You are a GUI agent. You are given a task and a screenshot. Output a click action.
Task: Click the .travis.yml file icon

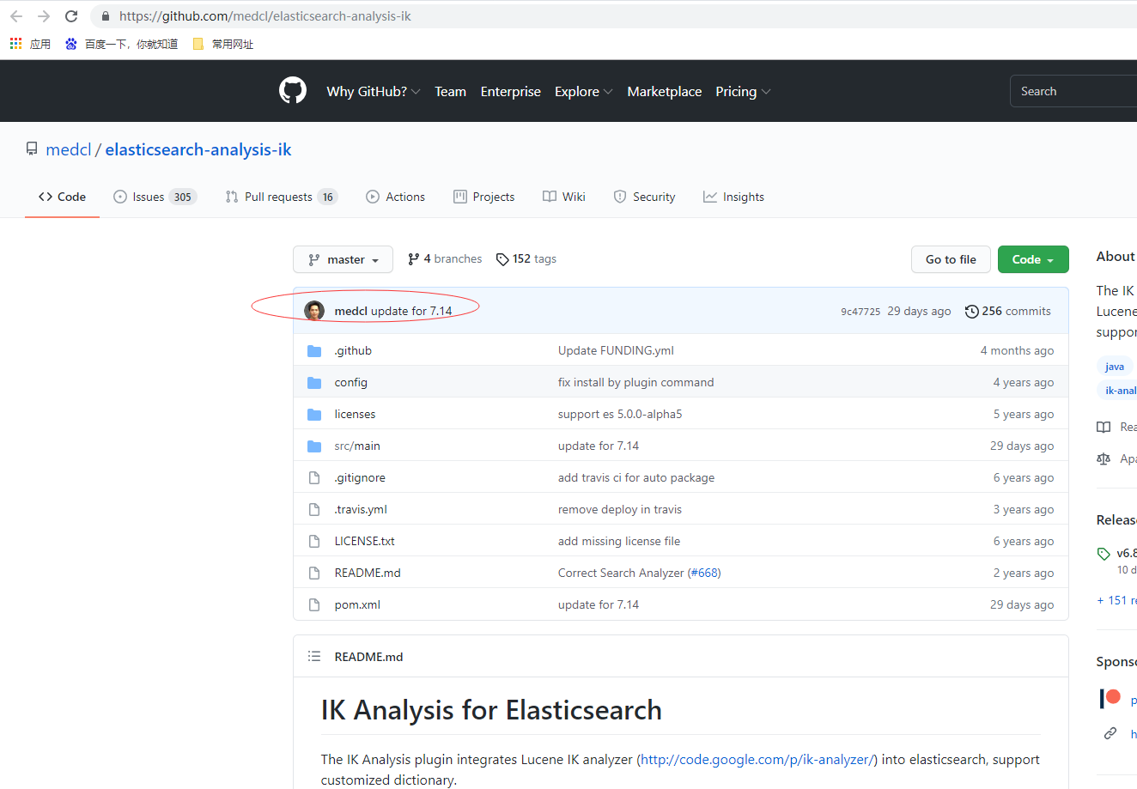coord(314,509)
